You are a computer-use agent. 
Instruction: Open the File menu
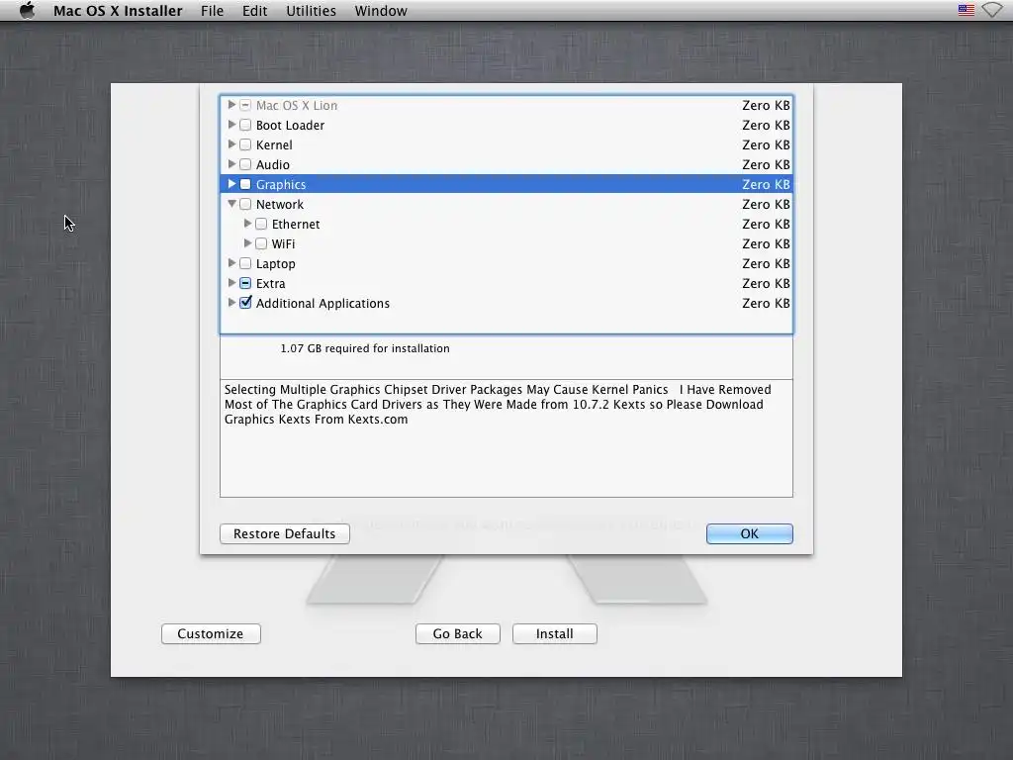(212, 11)
